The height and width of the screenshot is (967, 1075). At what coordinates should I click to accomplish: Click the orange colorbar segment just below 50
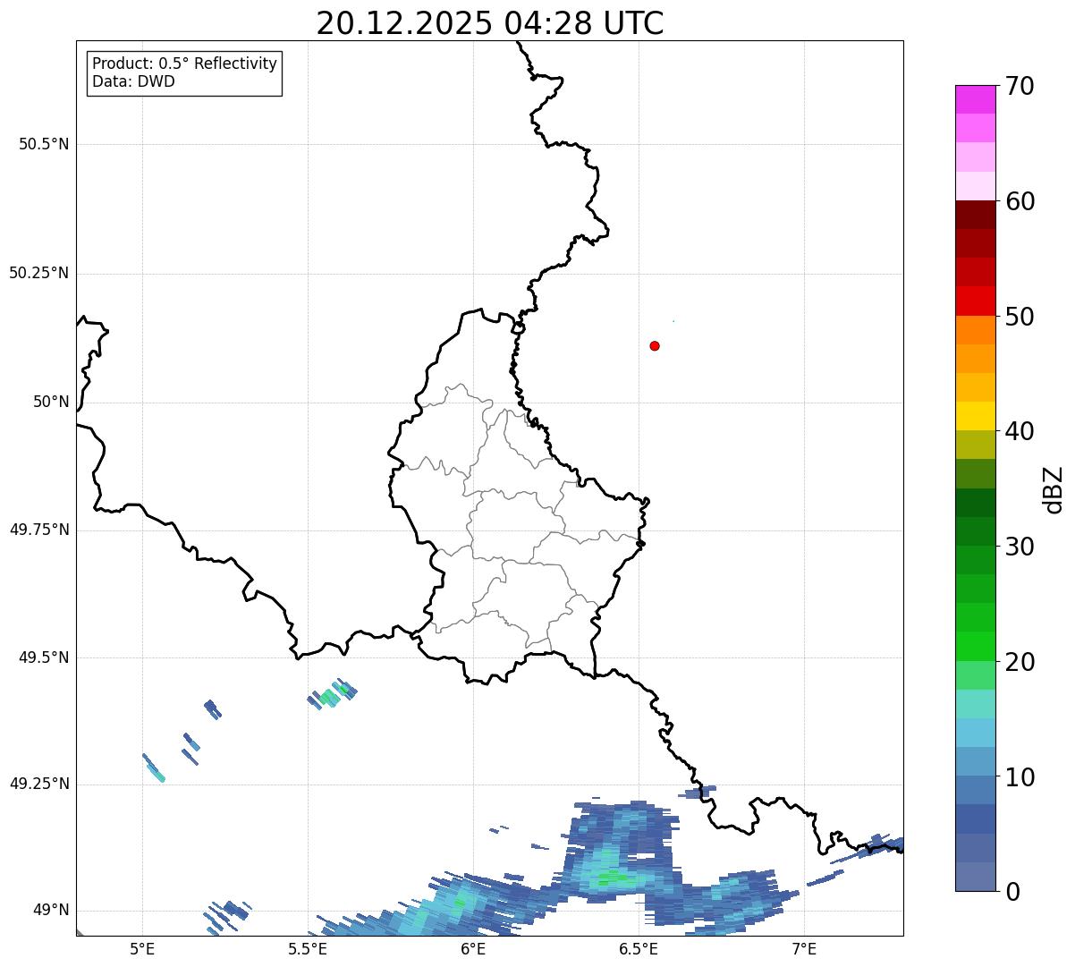(x=975, y=330)
